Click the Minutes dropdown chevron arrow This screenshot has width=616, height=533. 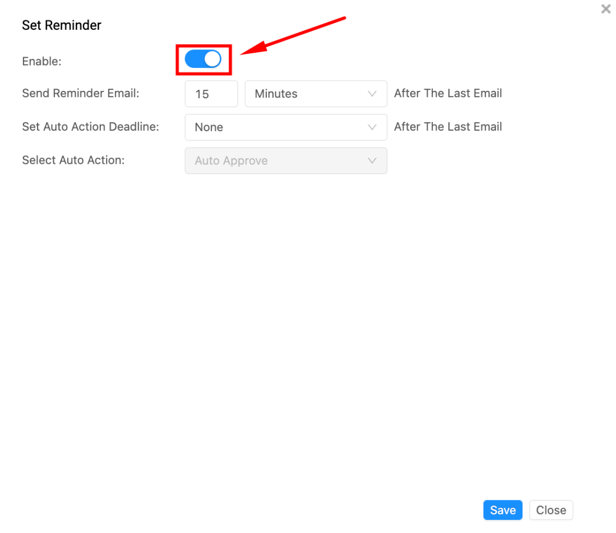(372, 94)
